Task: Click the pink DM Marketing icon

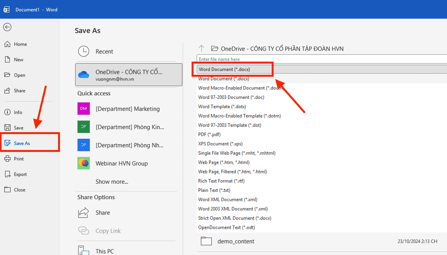Action: [84, 109]
